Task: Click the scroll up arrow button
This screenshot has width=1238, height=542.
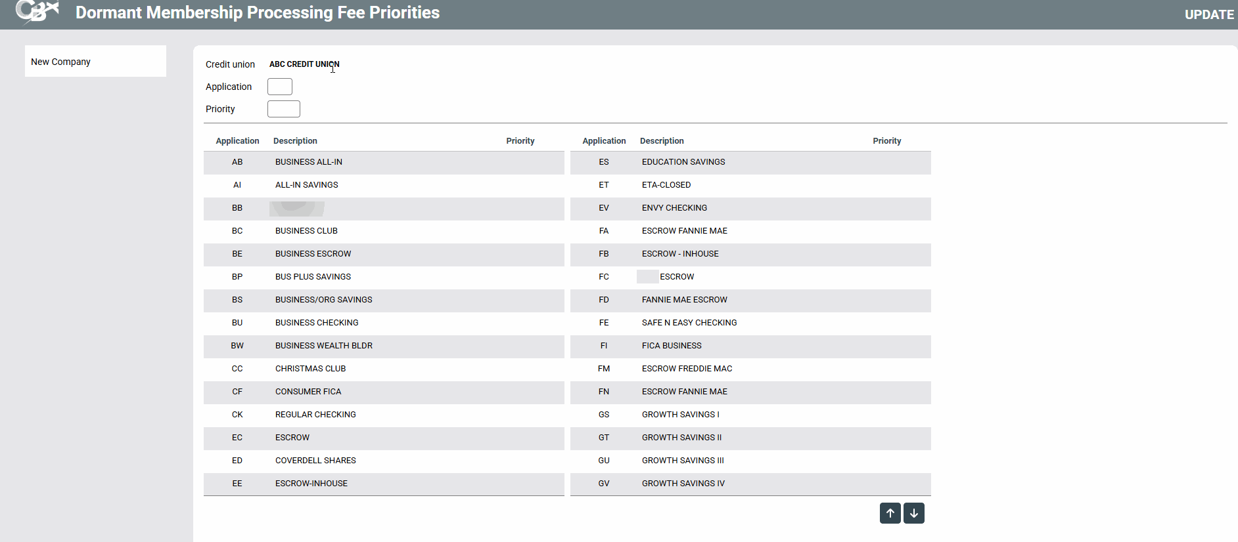Action: (x=890, y=513)
